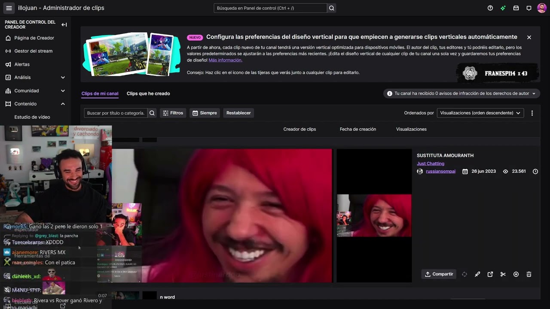Collapse the creator dashboard sidebar
This screenshot has width=550, height=309.
[x=64, y=24]
